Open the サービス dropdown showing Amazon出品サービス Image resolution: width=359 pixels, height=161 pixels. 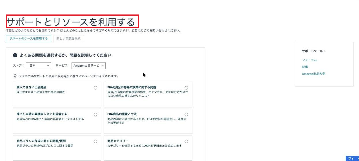pos(88,66)
